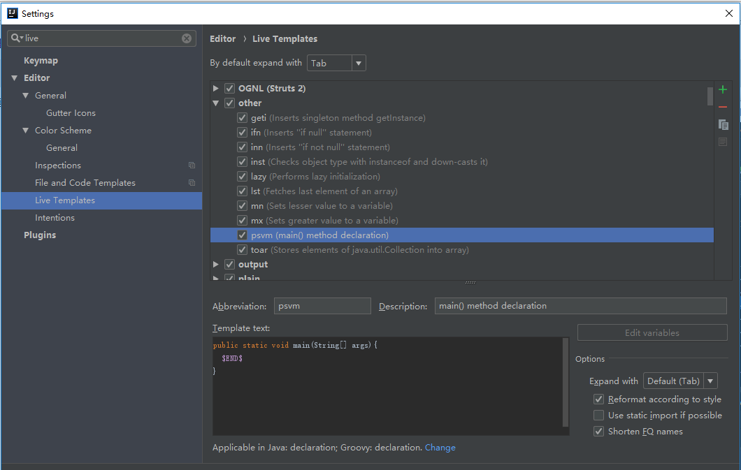
Task: Disable Reformat according to style
Action: [598, 399]
